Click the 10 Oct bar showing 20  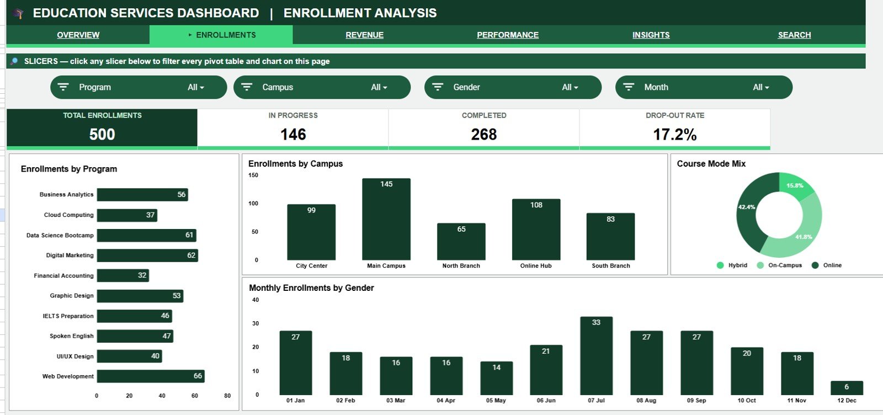point(747,371)
